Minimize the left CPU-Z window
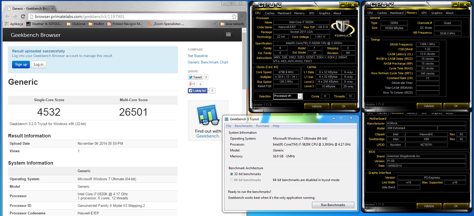This screenshot has height=216, width=474. tap(343, 5)
